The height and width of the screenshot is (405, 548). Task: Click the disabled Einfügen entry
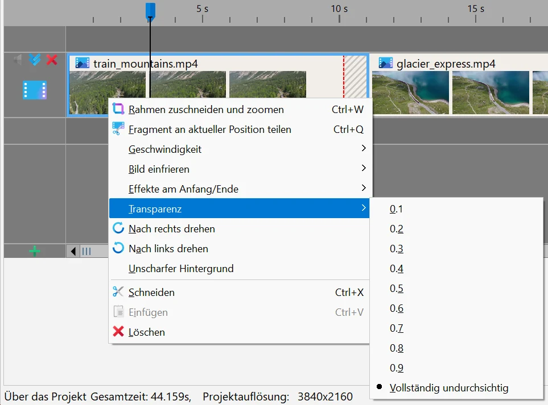[239, 312]
